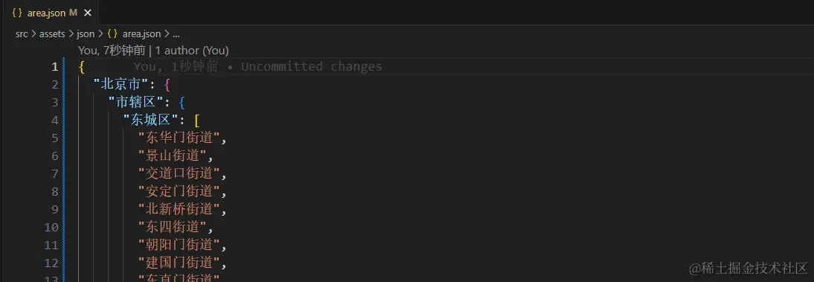
Task: Click the "景山街道" string value
Action: (x=173, y=156)
